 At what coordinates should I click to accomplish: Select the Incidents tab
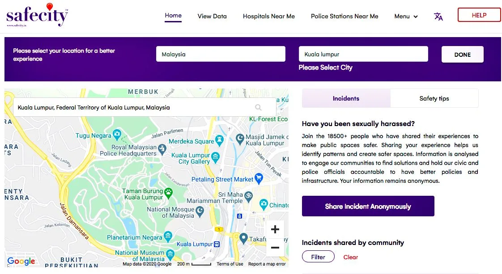click(x=346, y=98)
